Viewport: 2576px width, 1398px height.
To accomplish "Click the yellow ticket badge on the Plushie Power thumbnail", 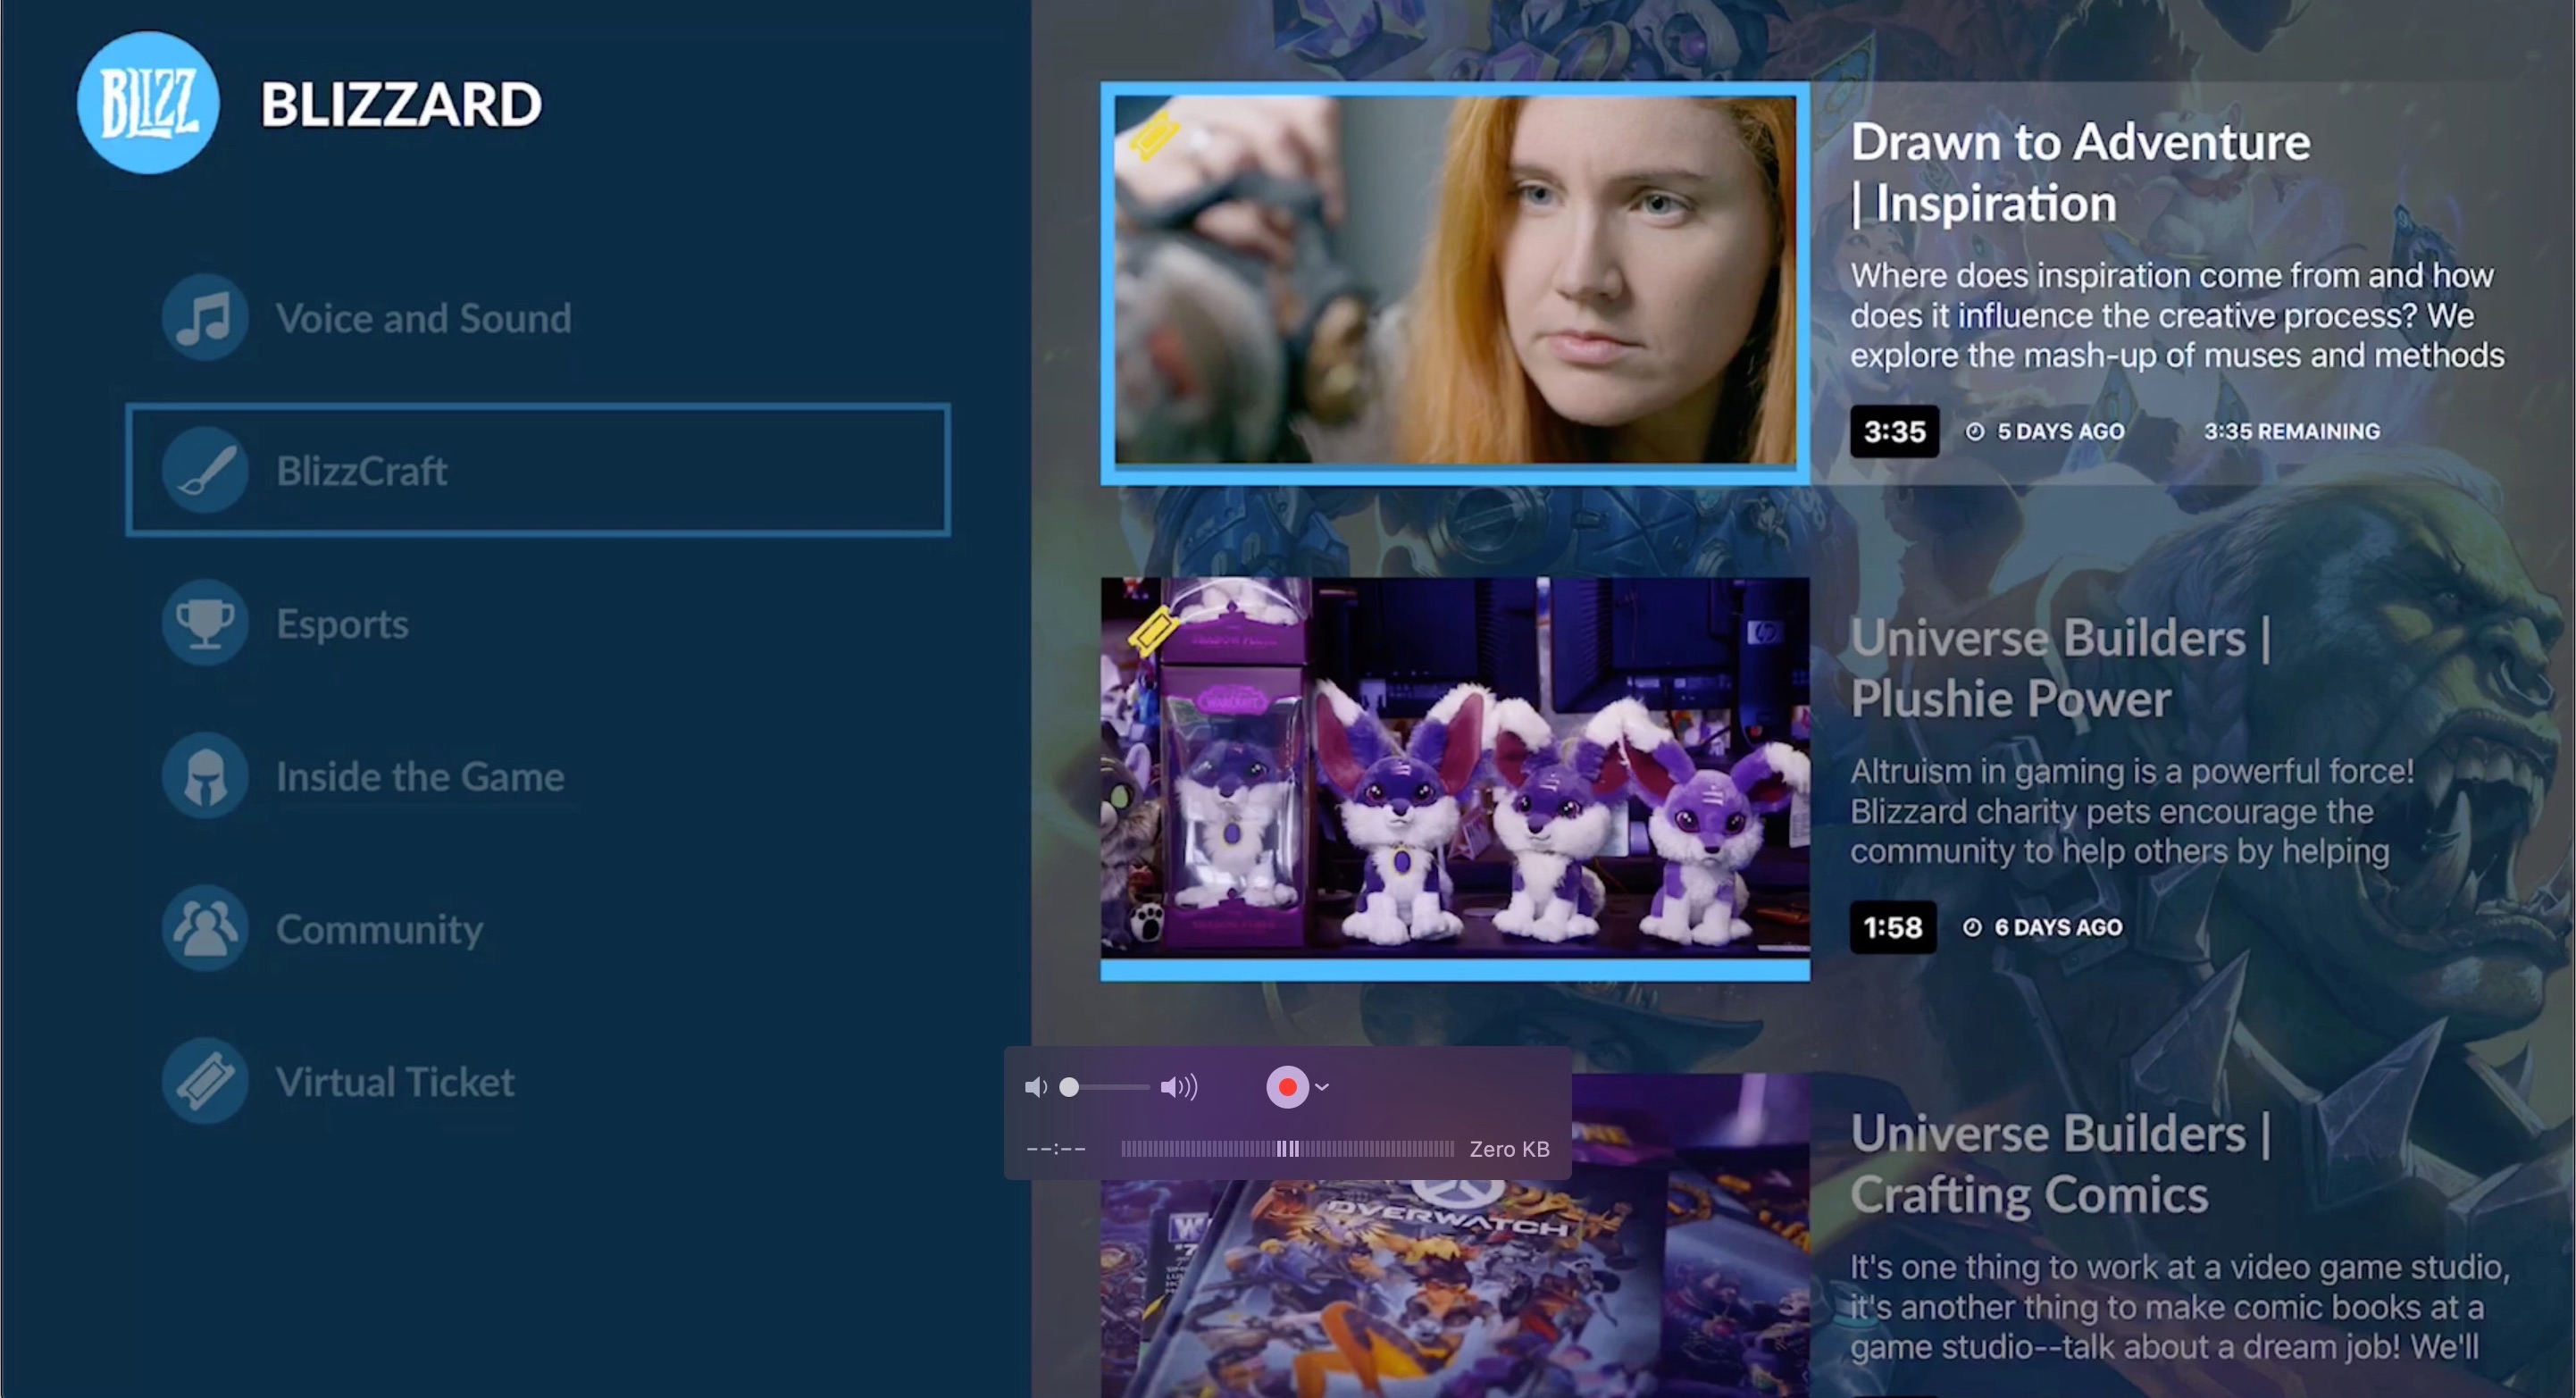I will [x=1153, y=631].
